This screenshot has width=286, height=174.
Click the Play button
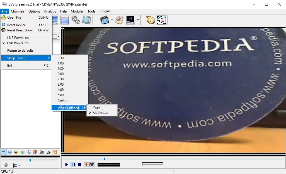67,165
